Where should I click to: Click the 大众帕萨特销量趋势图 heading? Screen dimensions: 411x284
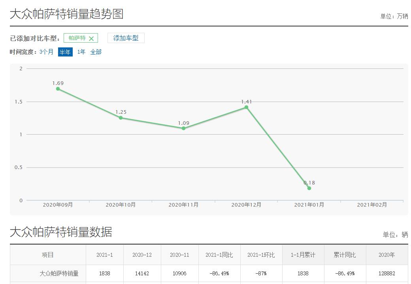pos(66,14)
